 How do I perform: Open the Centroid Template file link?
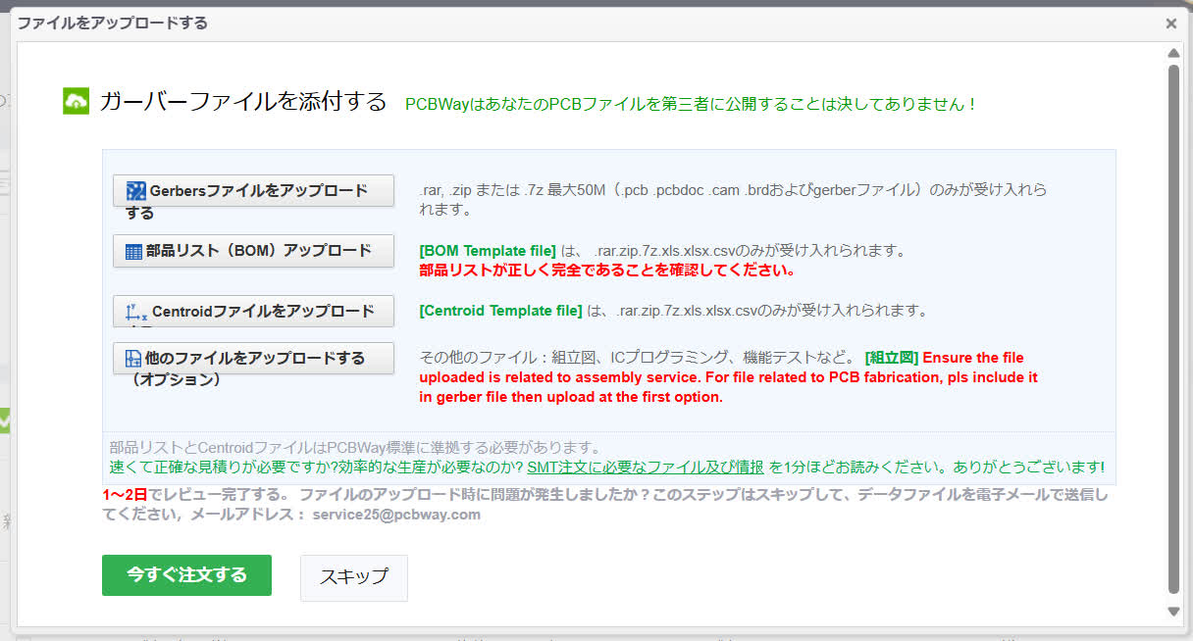(x=500, y=311)
